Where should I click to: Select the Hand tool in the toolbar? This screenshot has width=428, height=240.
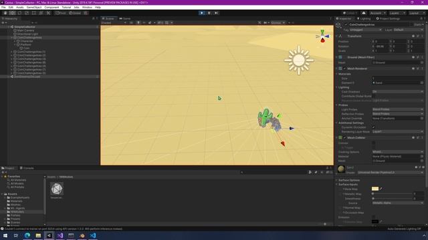click(x=5, y=13)
